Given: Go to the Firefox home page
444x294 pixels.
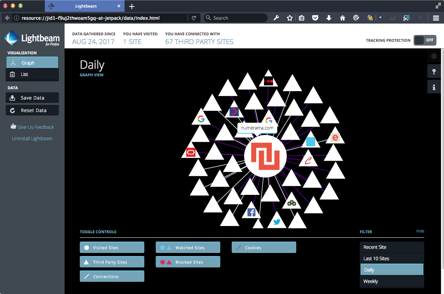Looking at the screenshot, I should (342, 18).
